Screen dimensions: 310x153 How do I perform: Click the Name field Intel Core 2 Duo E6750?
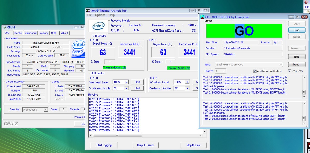tap(46, 43)
